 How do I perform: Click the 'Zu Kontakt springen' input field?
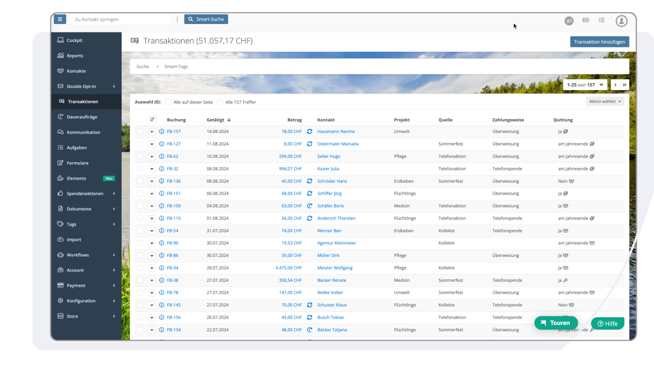click(121, 19)
